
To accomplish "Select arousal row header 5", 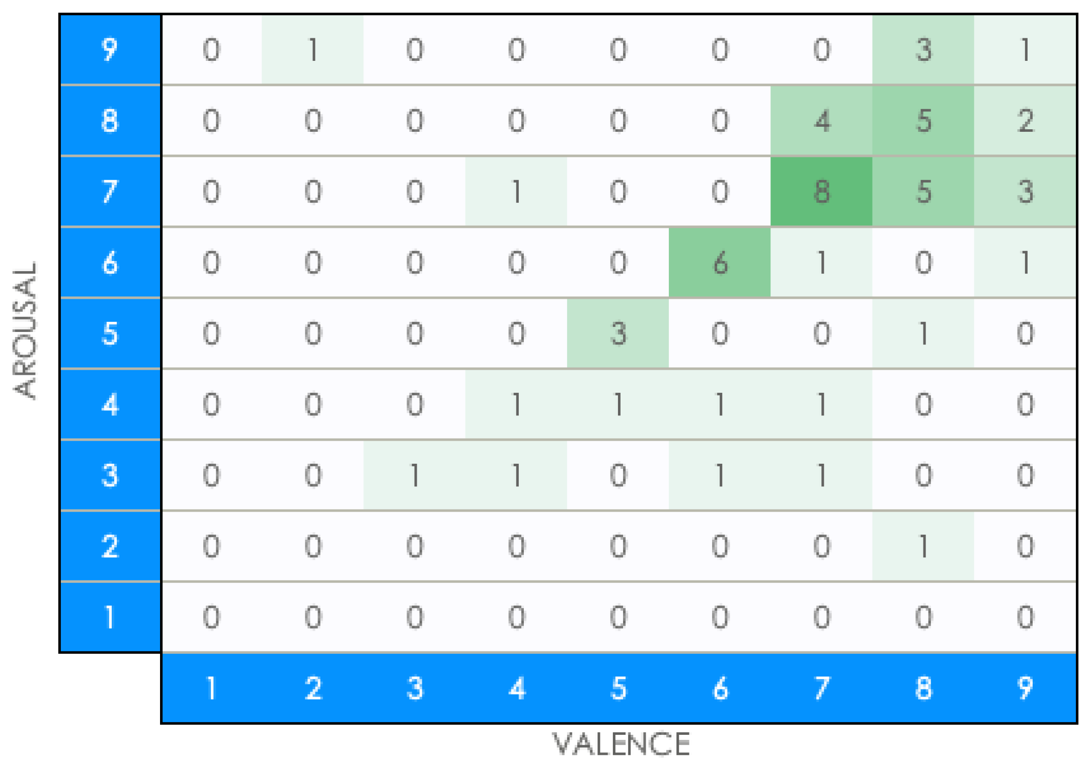I will coord(110,333).
